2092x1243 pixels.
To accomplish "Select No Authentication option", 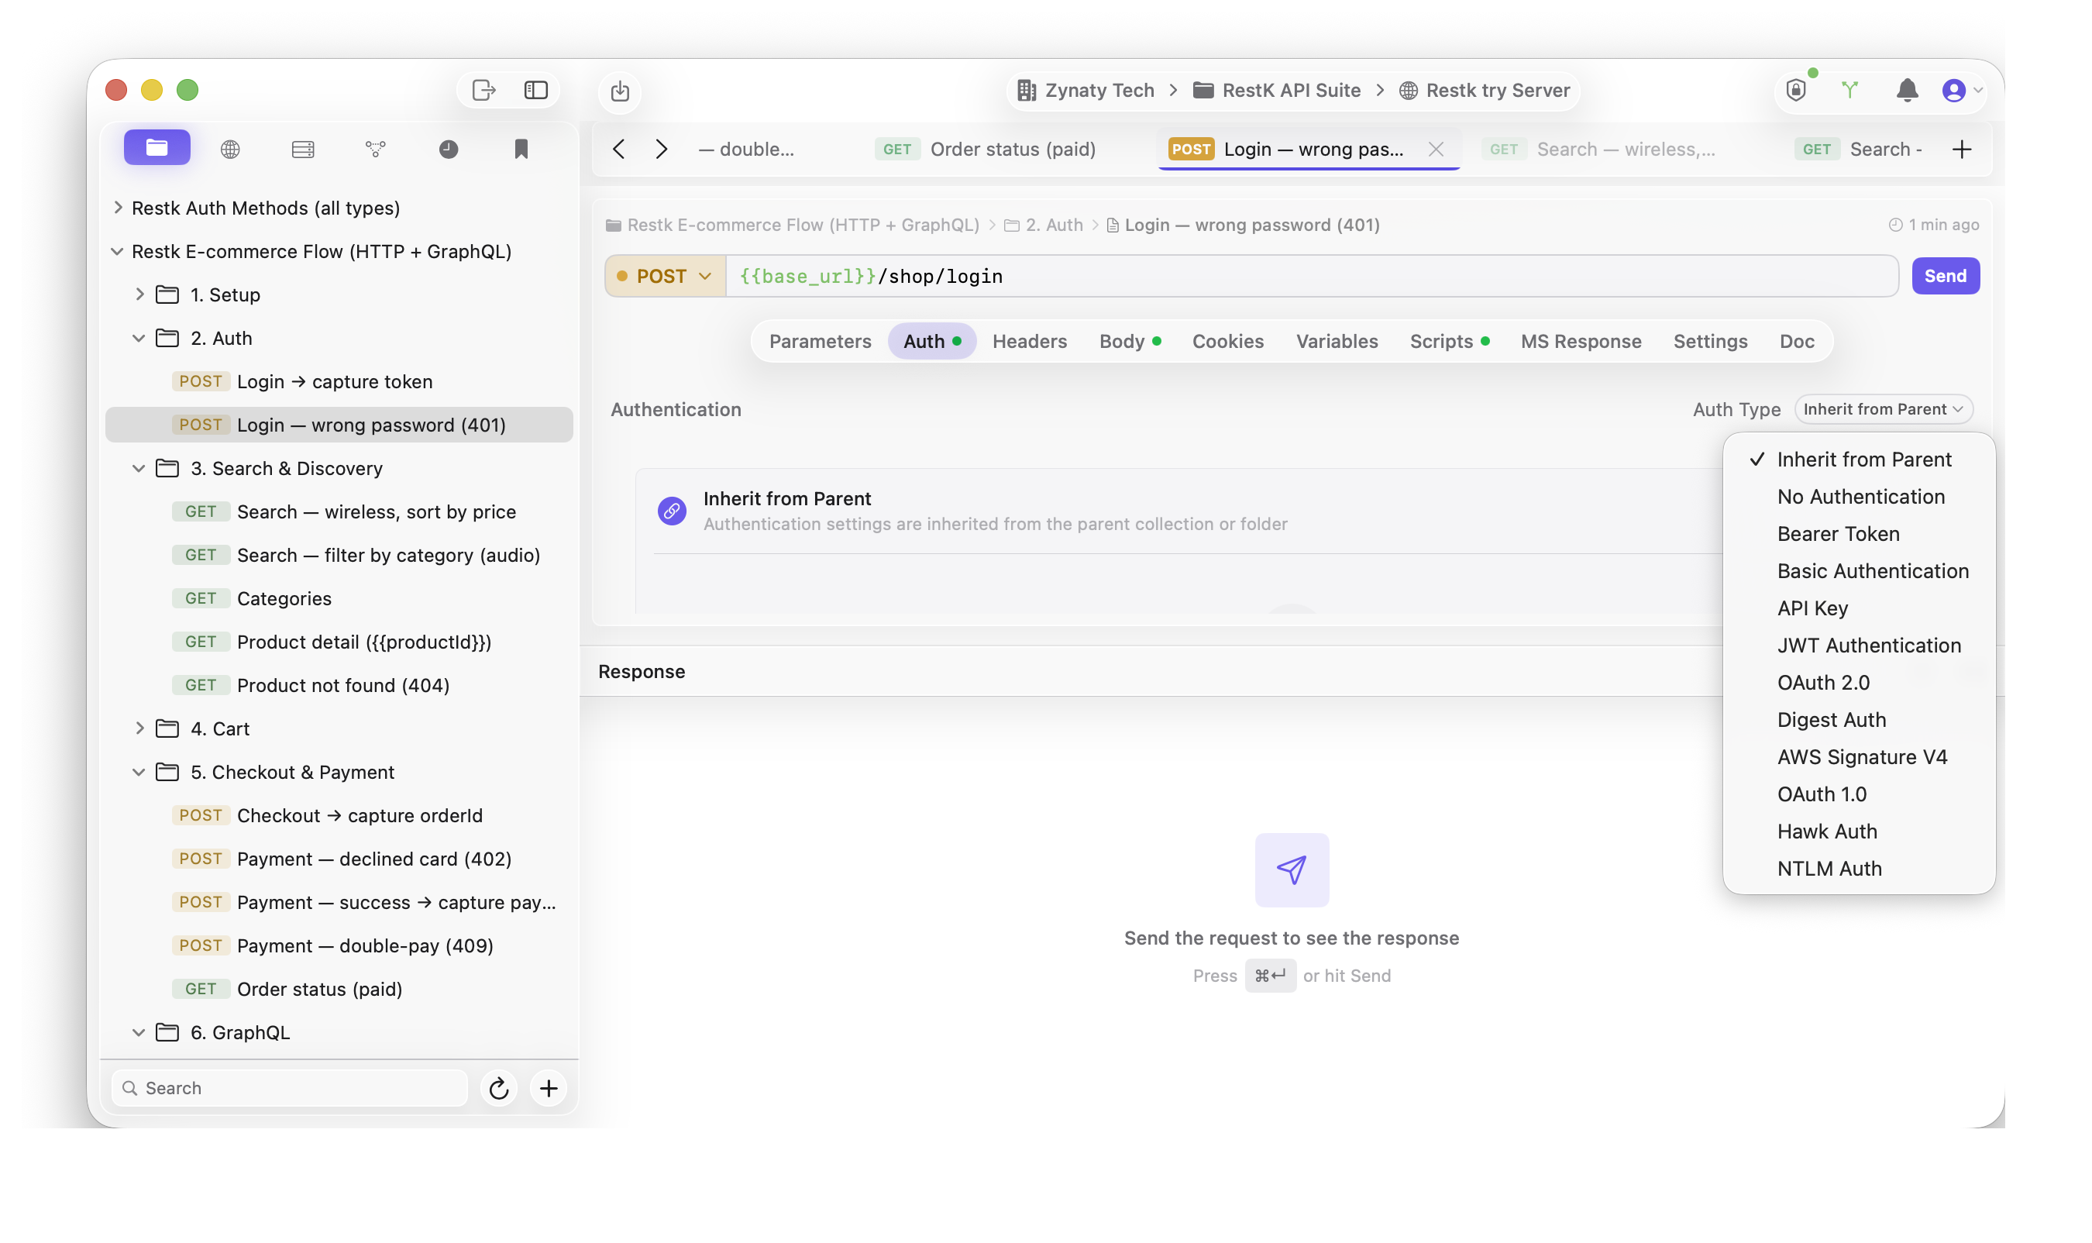I will [x=1858, y=497].
